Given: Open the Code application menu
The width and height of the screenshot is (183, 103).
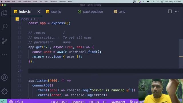Looking at the screenshot, I should coord(7,1).
